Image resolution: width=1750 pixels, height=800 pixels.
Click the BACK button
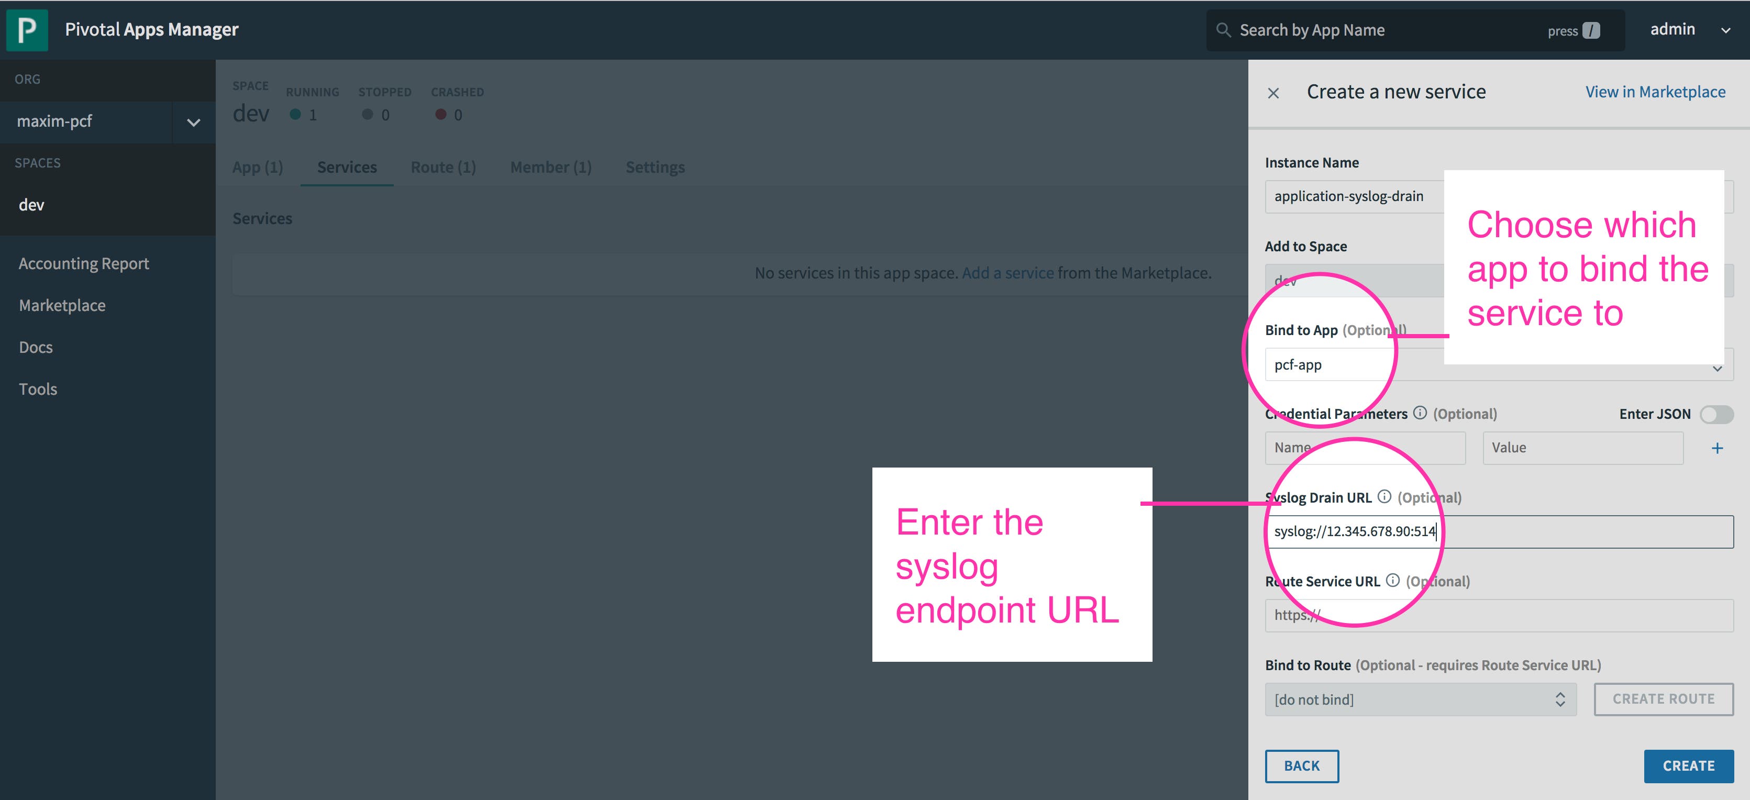click(x=1302, y=766)
